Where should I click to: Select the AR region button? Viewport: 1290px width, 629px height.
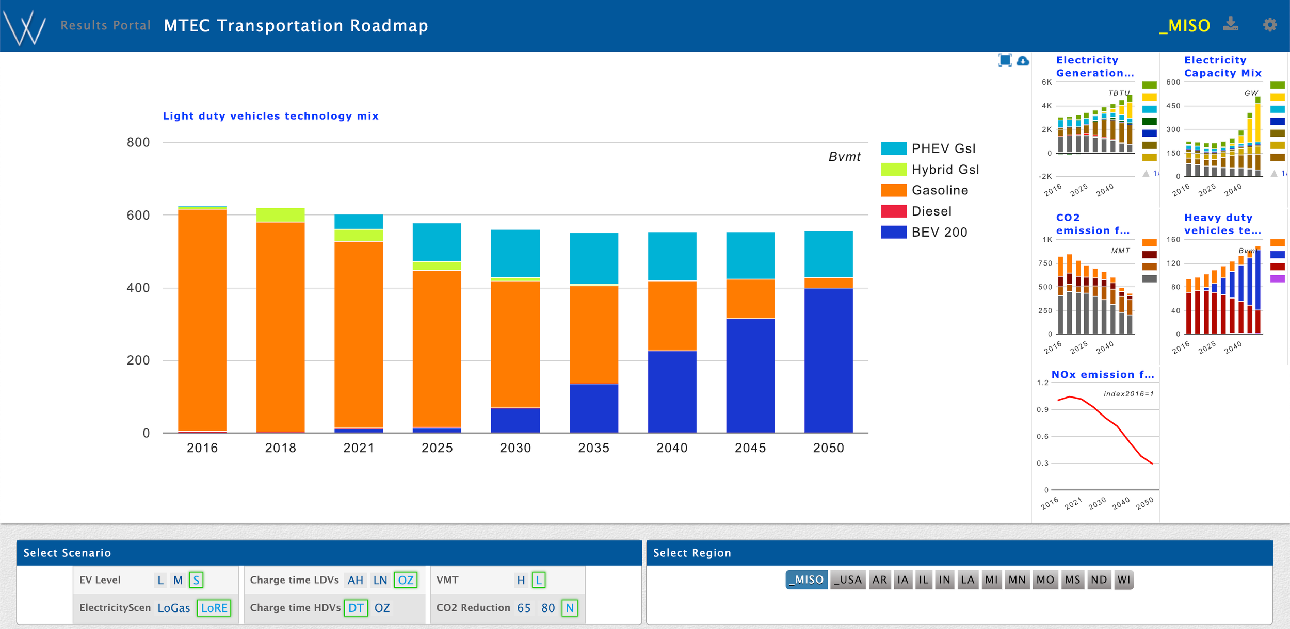880,580
